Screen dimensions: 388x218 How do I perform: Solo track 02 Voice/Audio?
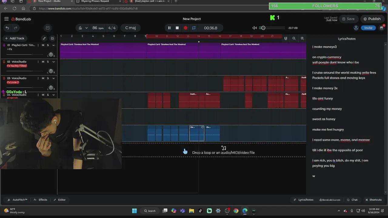tap(48, 62)
